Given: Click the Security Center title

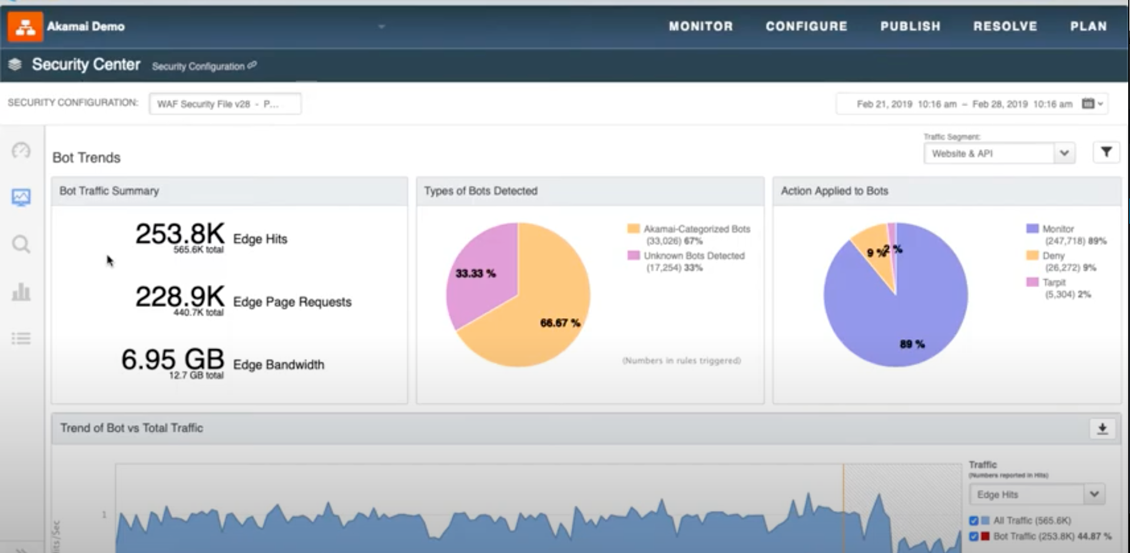Looking at the screenshot, I should 86,64.
